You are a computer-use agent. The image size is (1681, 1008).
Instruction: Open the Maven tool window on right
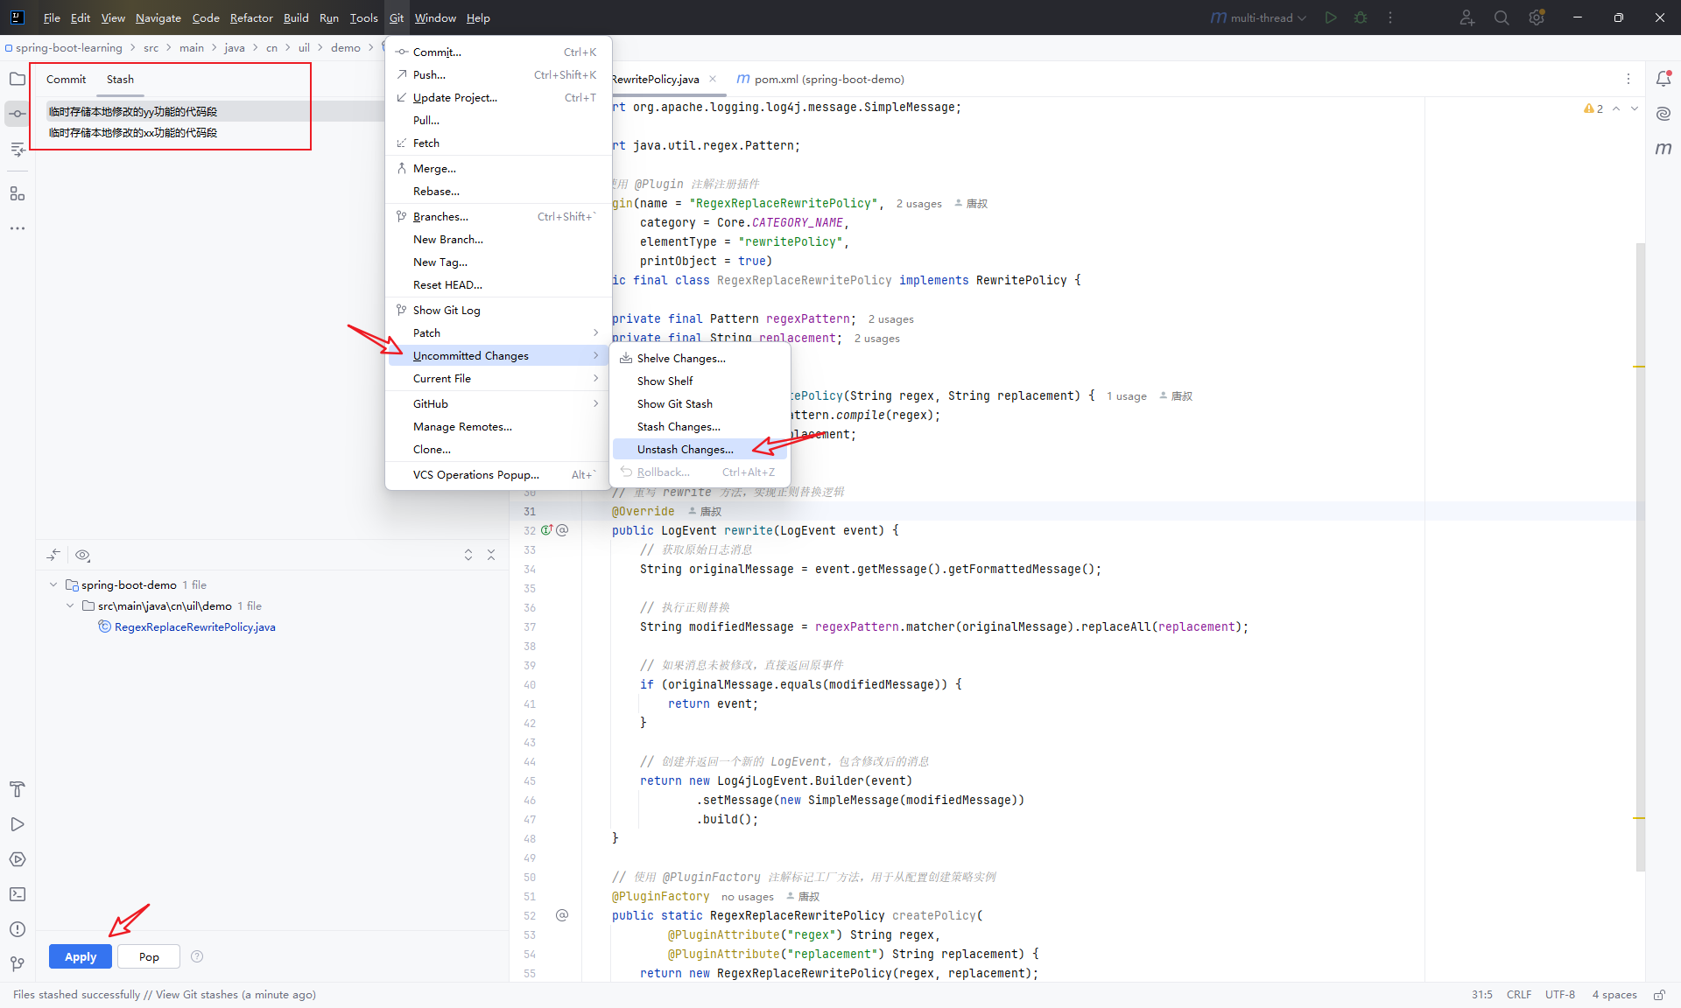[x=1663, y=149]
